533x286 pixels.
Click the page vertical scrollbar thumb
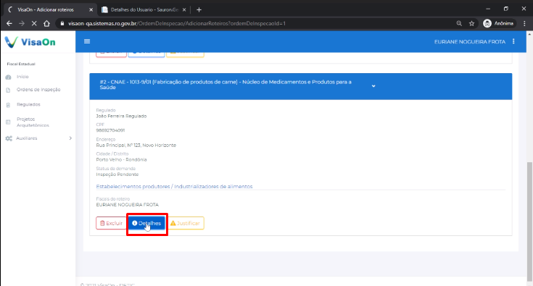tap(529, 222)
